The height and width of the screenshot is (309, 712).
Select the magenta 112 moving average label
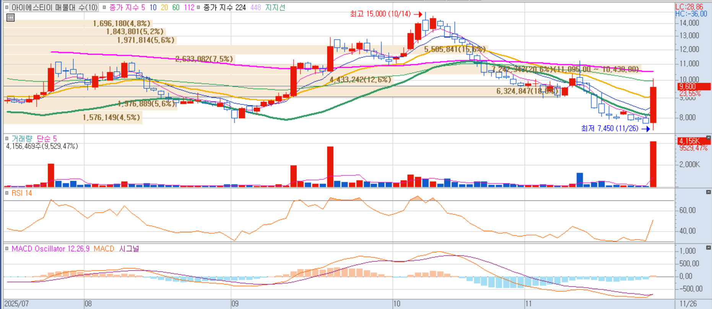tap(189, 7)
